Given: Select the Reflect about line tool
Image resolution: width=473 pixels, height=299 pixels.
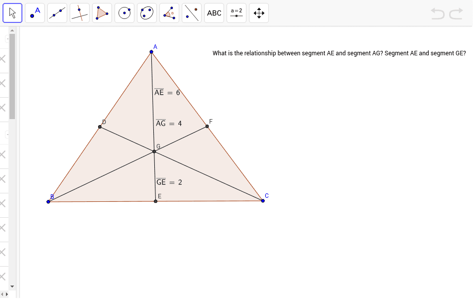Looking at the screenshot, I should (x=192, y=13).
